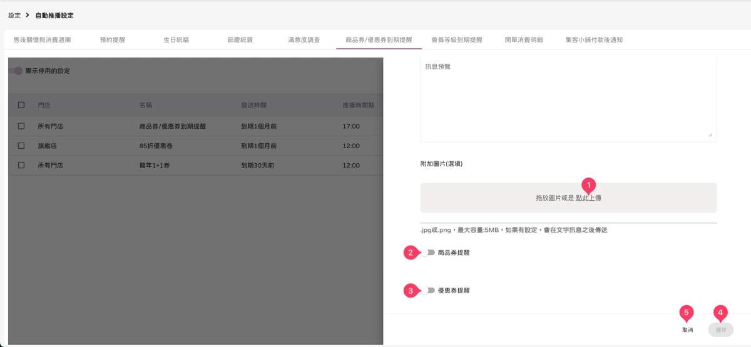Enable the 優惠券提醒 toggle

pos(427,290)
